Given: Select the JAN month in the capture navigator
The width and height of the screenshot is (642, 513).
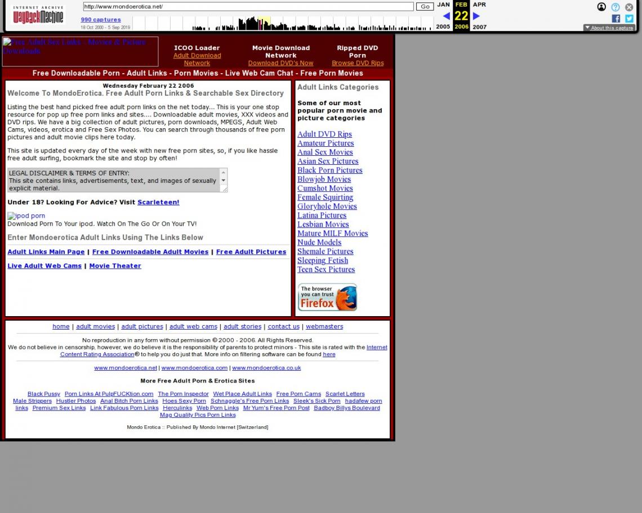Looking at the screenshot, I should pyautogui.click(x=443, y=4).
